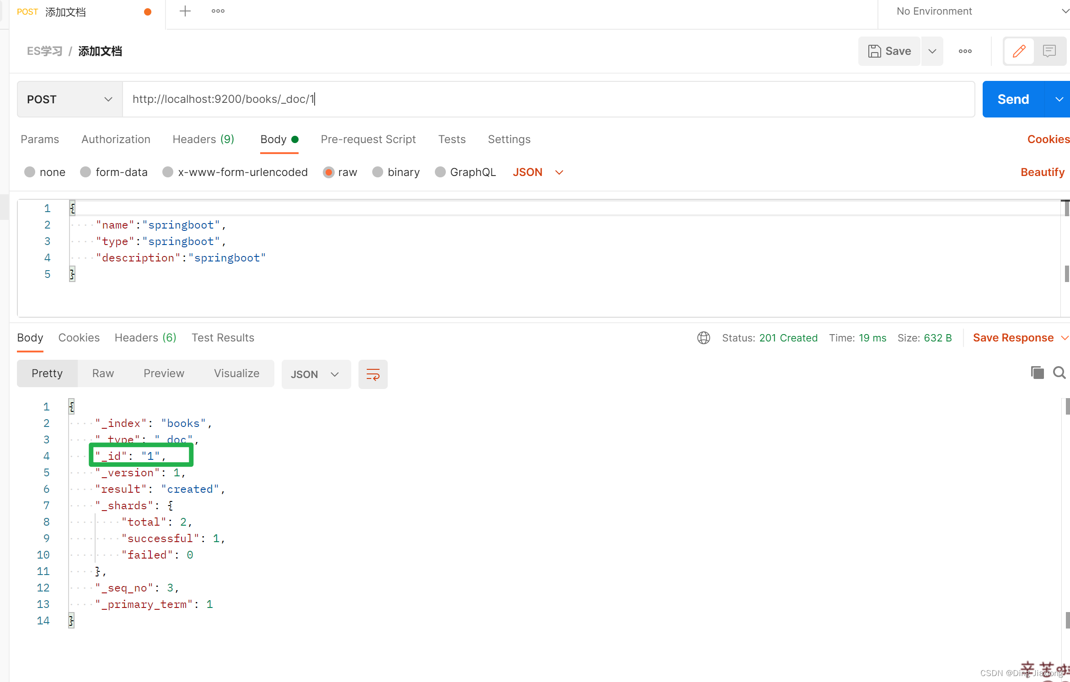Click the Params menu item

[40, 139]
